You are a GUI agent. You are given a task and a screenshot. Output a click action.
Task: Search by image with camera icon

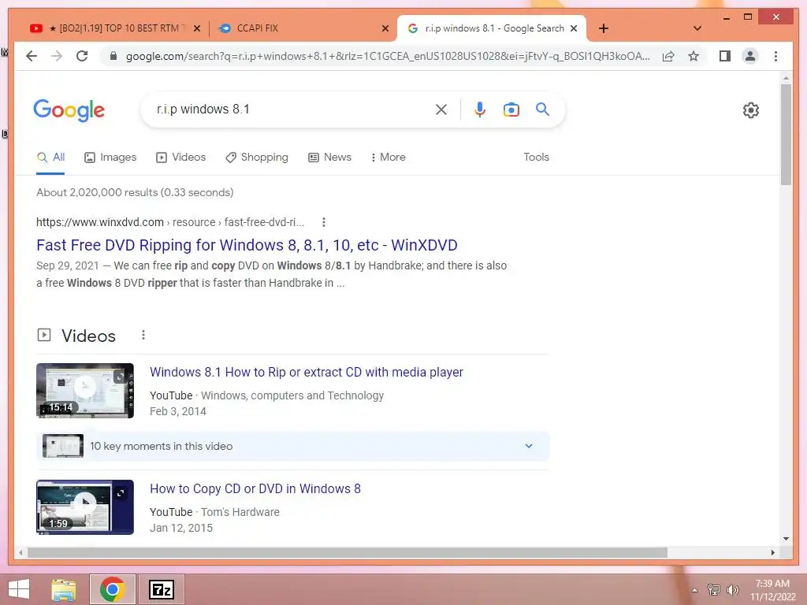[x=511, y=109]
